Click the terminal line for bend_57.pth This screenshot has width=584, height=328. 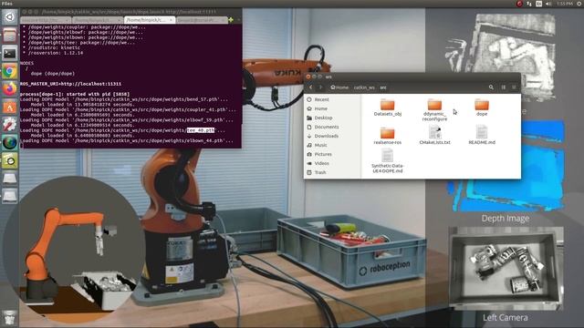pos(124,99)
